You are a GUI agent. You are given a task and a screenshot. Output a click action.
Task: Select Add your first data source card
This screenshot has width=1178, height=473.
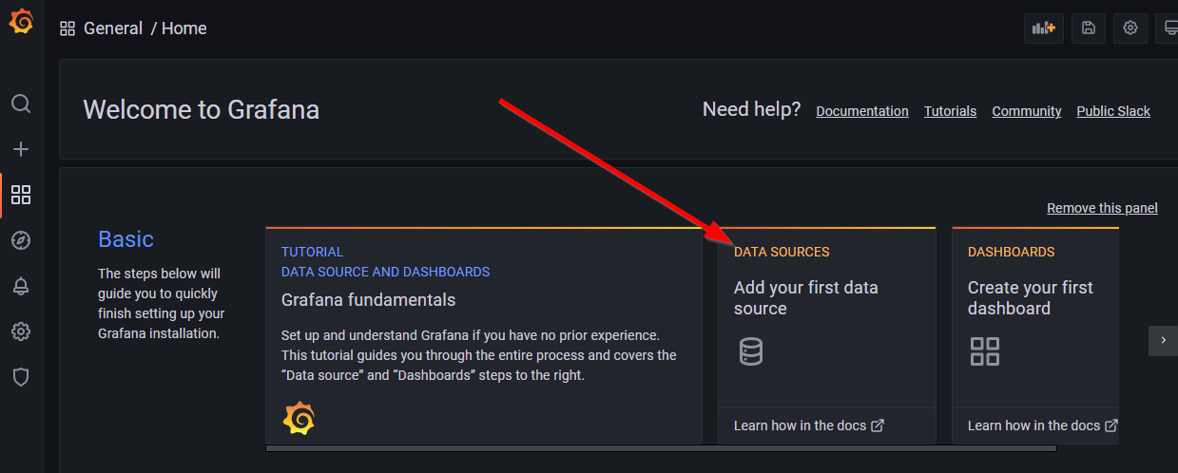(827, 335)
